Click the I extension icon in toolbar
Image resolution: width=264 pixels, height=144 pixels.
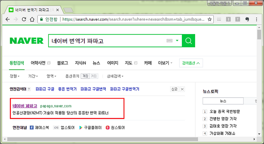228,19
